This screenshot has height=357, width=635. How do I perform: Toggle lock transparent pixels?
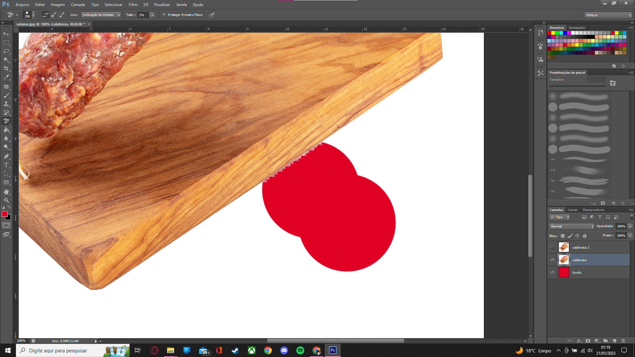(563, 236)
